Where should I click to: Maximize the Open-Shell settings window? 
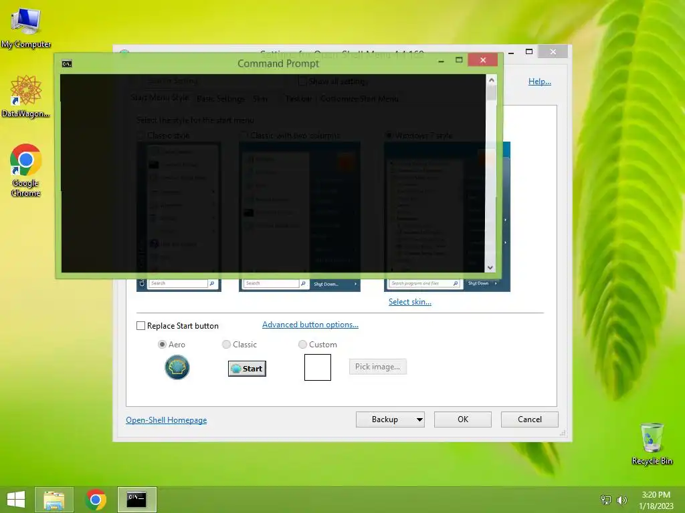pos(529,52)
